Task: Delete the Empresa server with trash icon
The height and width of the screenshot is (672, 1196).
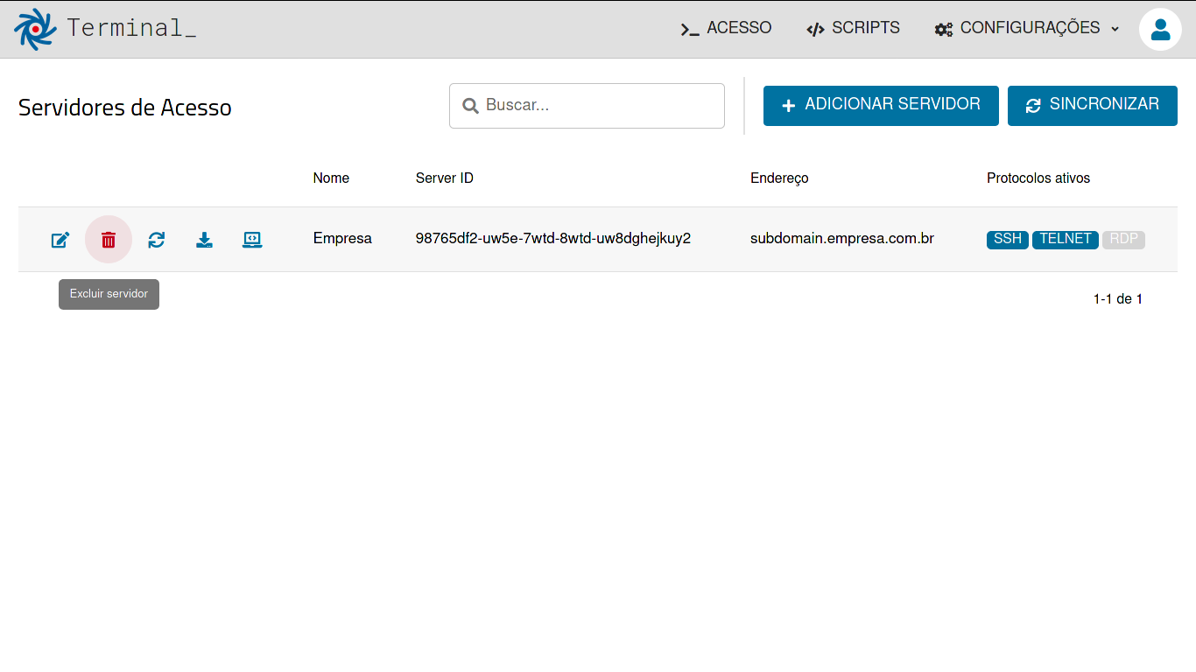Action: click(x=109, y=240)
